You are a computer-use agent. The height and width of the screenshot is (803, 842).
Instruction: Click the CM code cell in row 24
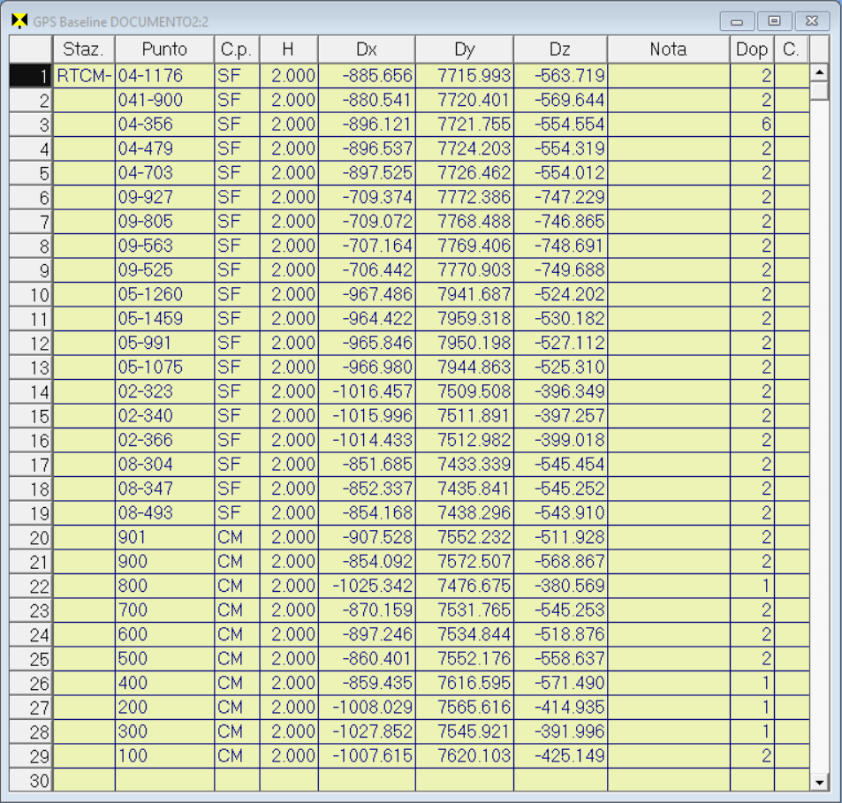(237, 634)
